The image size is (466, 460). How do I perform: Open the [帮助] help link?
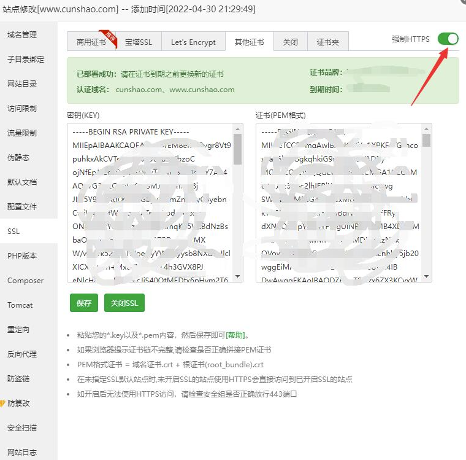[x=235, y=335]
